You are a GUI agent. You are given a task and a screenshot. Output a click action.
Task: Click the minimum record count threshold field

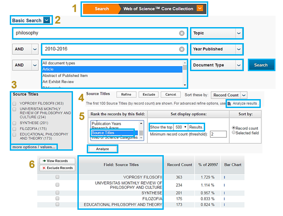click(x=218, y=134)
